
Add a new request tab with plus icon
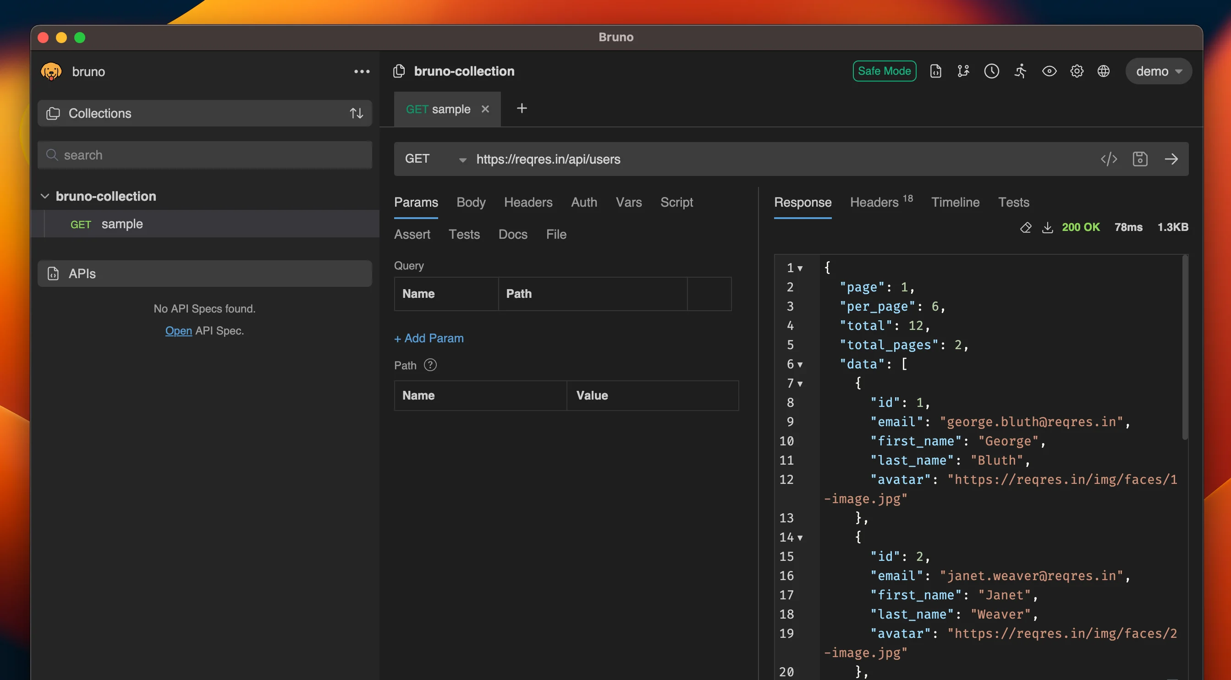pyautogui.click(x=522, y=109)
